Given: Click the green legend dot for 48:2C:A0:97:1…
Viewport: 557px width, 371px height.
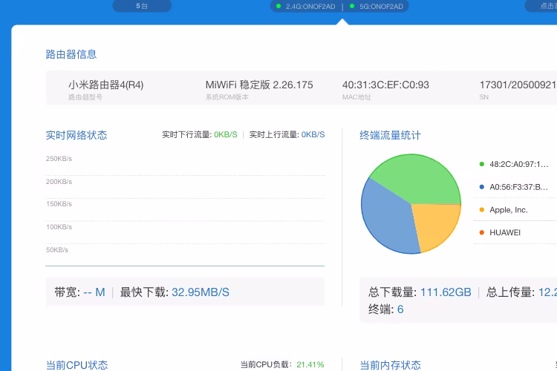Looking at the screenshot, I should click(x=482, y=164).
